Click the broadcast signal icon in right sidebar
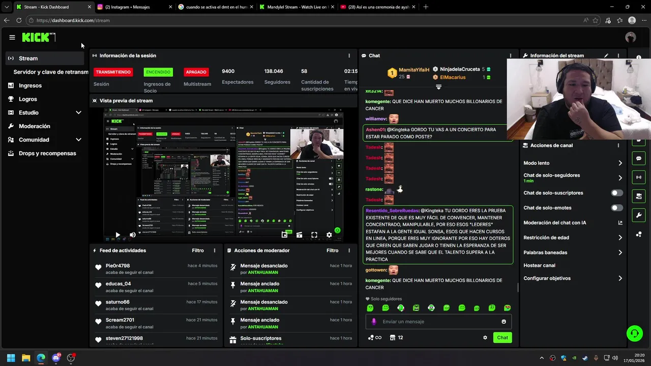 (x=639, y=177)
